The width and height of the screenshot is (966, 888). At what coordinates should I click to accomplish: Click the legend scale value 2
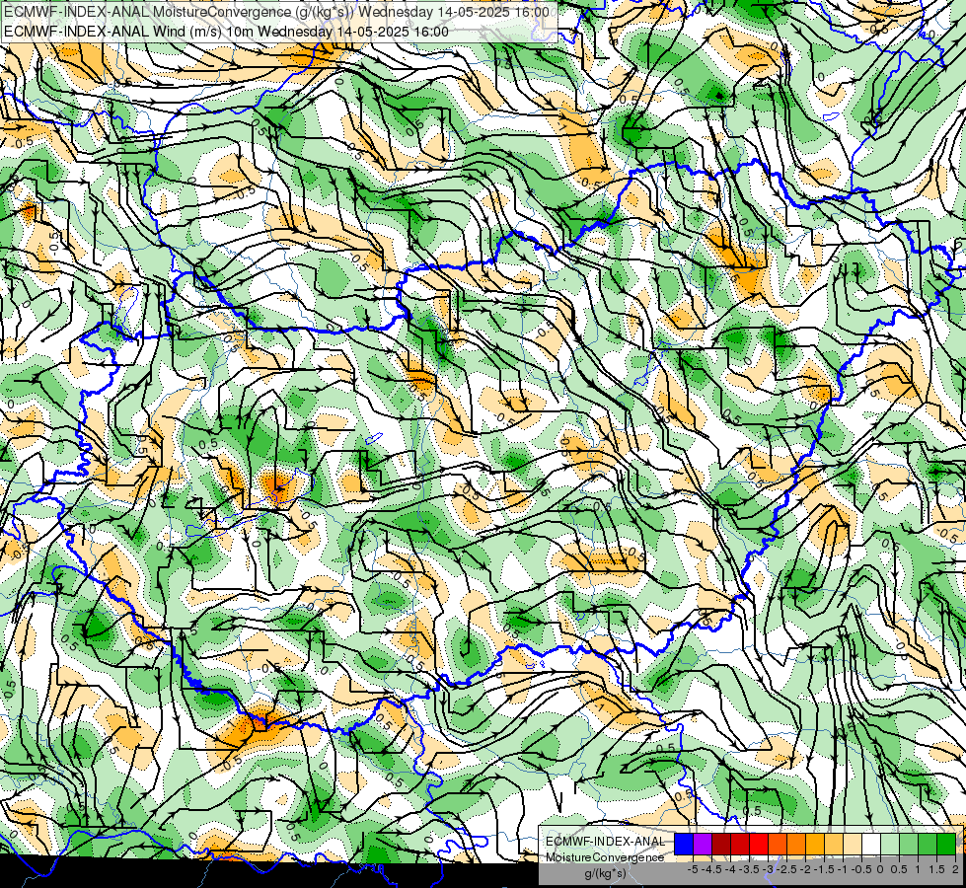(x=954, y=869)
